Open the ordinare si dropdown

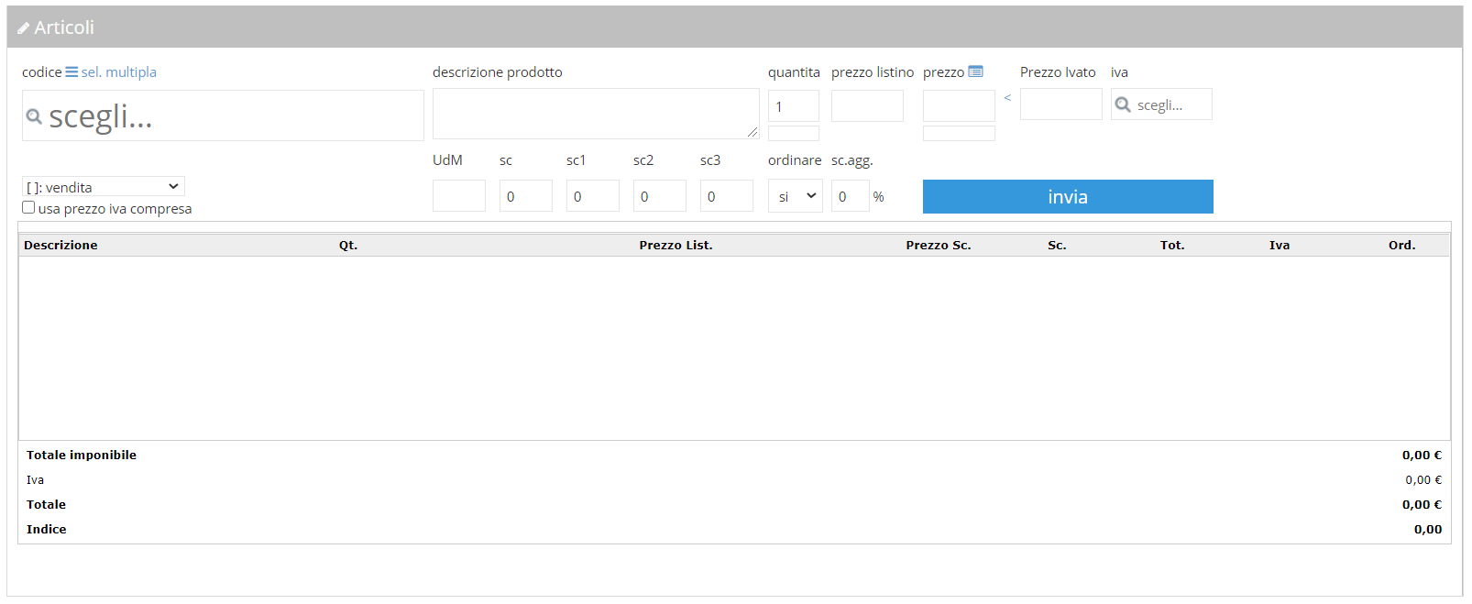click(796, 196)
